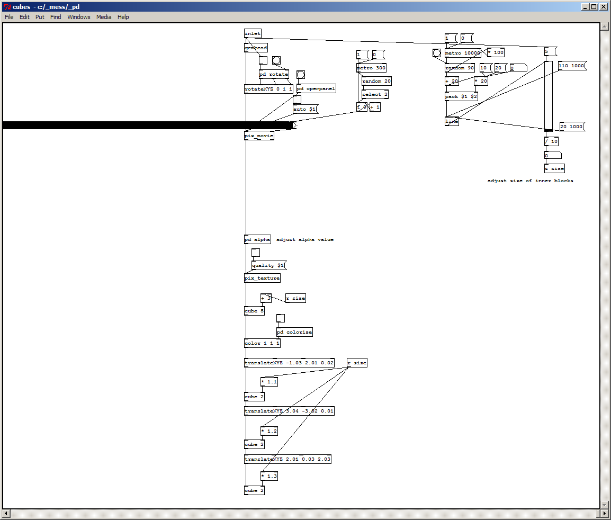Open the Put menu
The image size is (611, 520).
(x=40, y=17)
